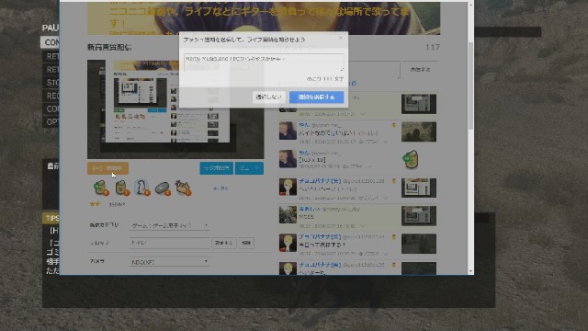The height and width of the screenshot is (331, 588).
Task: Open the live preview video thumbnail
Action: [175, 109]
